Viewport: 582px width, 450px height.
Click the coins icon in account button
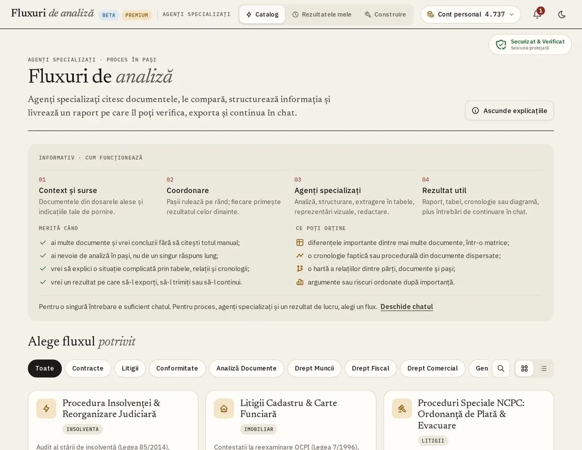pos(431,14)
